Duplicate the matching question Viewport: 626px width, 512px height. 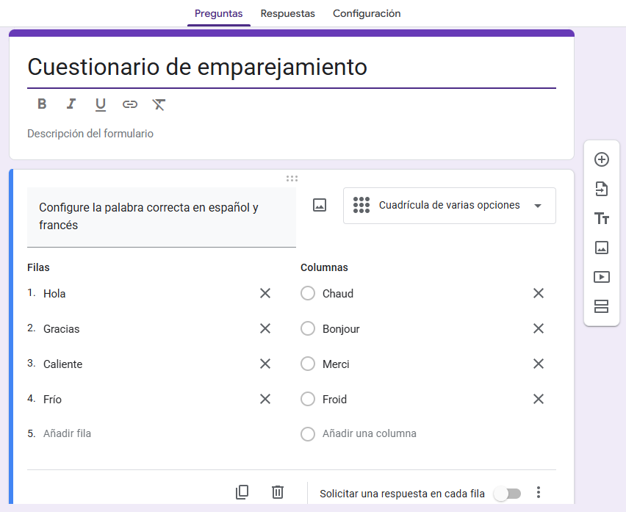click(x=242, y=492)
